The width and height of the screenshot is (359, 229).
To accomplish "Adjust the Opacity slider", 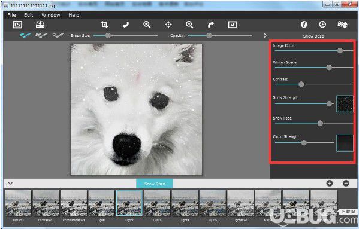I will [220, 36].
